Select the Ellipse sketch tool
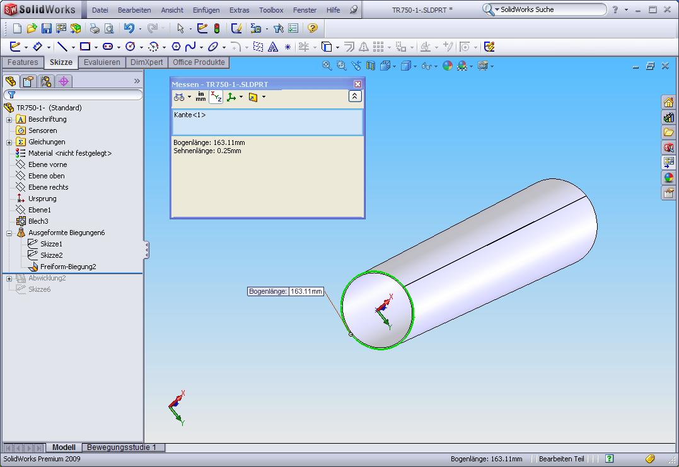This screenshot has width=679, height=467. pyautogui.click(x=212, y=47)
